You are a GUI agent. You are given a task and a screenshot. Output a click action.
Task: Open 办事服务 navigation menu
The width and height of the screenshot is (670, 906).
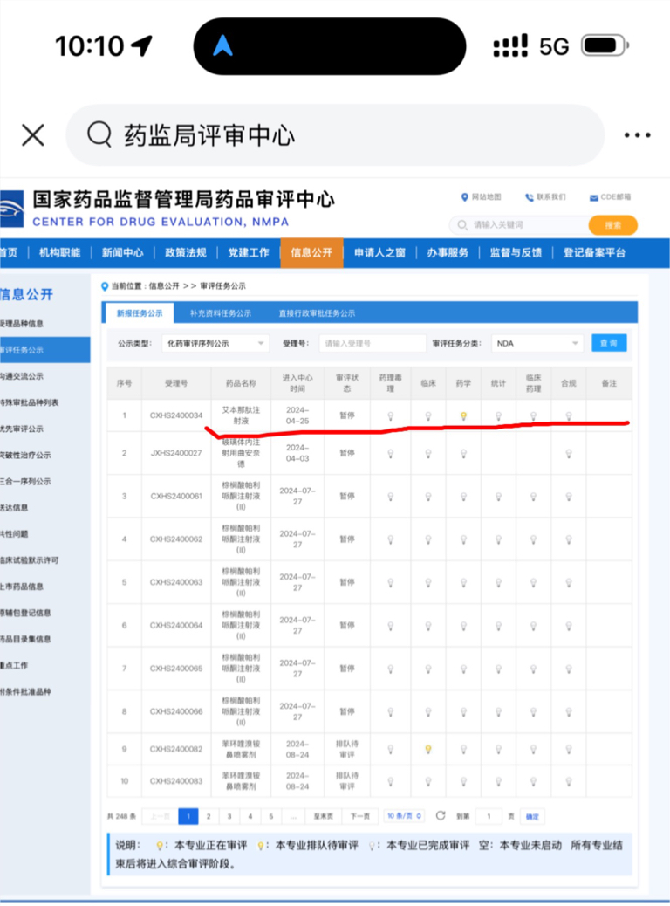(x=448, y=252)
